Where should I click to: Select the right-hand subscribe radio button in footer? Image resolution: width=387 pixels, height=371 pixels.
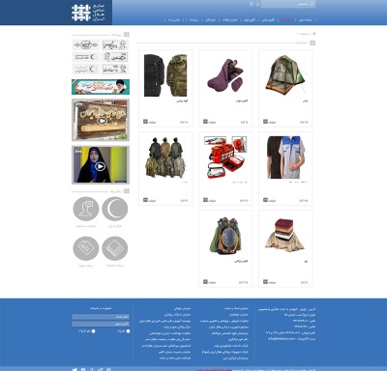click(128, 331)
